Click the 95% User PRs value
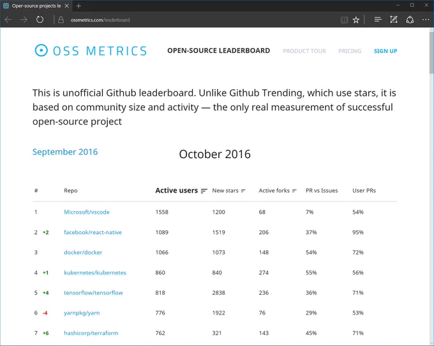 point(358,232)
